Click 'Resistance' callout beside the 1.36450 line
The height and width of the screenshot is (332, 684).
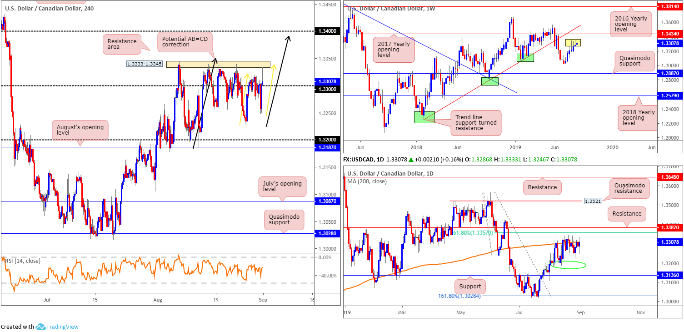[542, 187]
